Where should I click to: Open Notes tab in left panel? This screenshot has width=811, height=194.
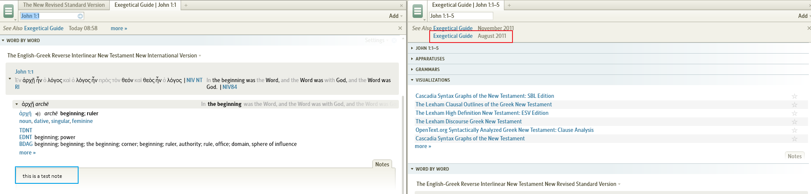point(382,164)
